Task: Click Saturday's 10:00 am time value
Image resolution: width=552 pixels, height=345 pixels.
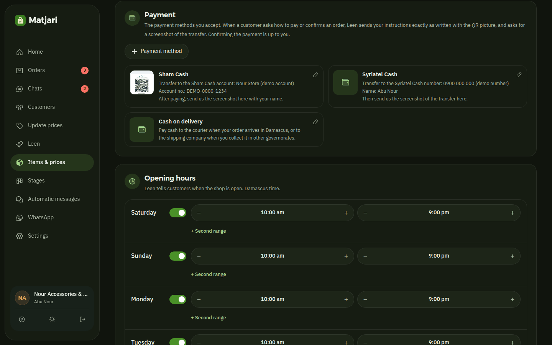Action: 273,212
